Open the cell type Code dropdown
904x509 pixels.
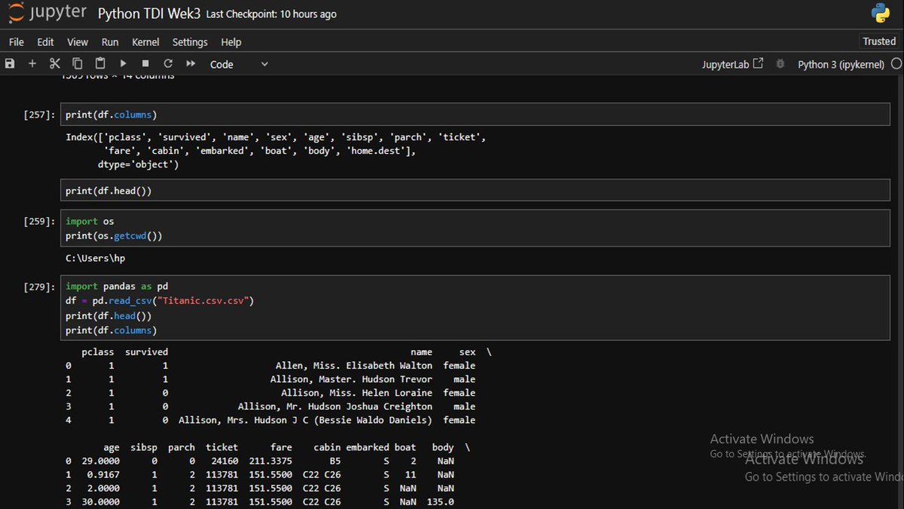tap(239, 65)
